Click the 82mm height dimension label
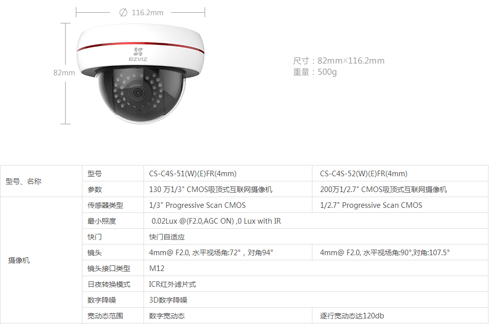 coord(64,73)
